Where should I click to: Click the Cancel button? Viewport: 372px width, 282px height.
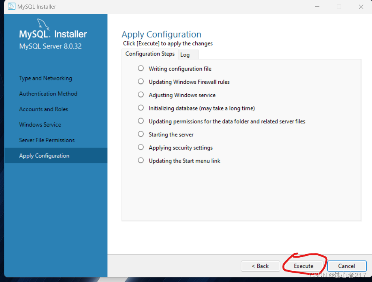[346, 266]
